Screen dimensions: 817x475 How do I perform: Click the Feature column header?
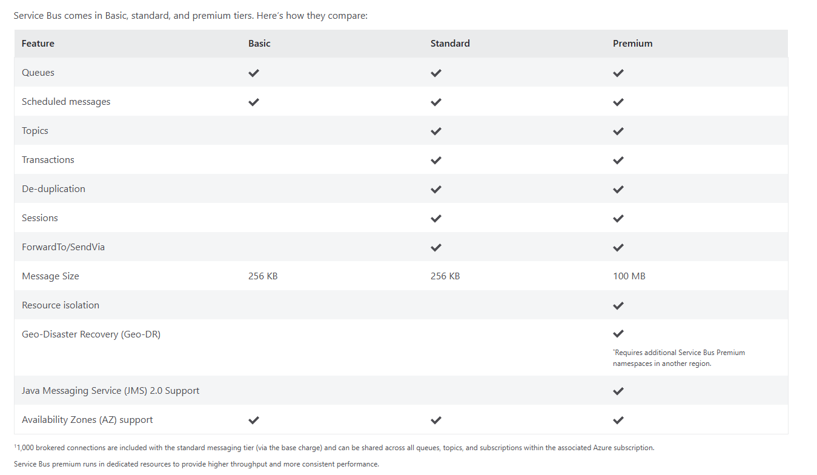(x=38, y=44)
